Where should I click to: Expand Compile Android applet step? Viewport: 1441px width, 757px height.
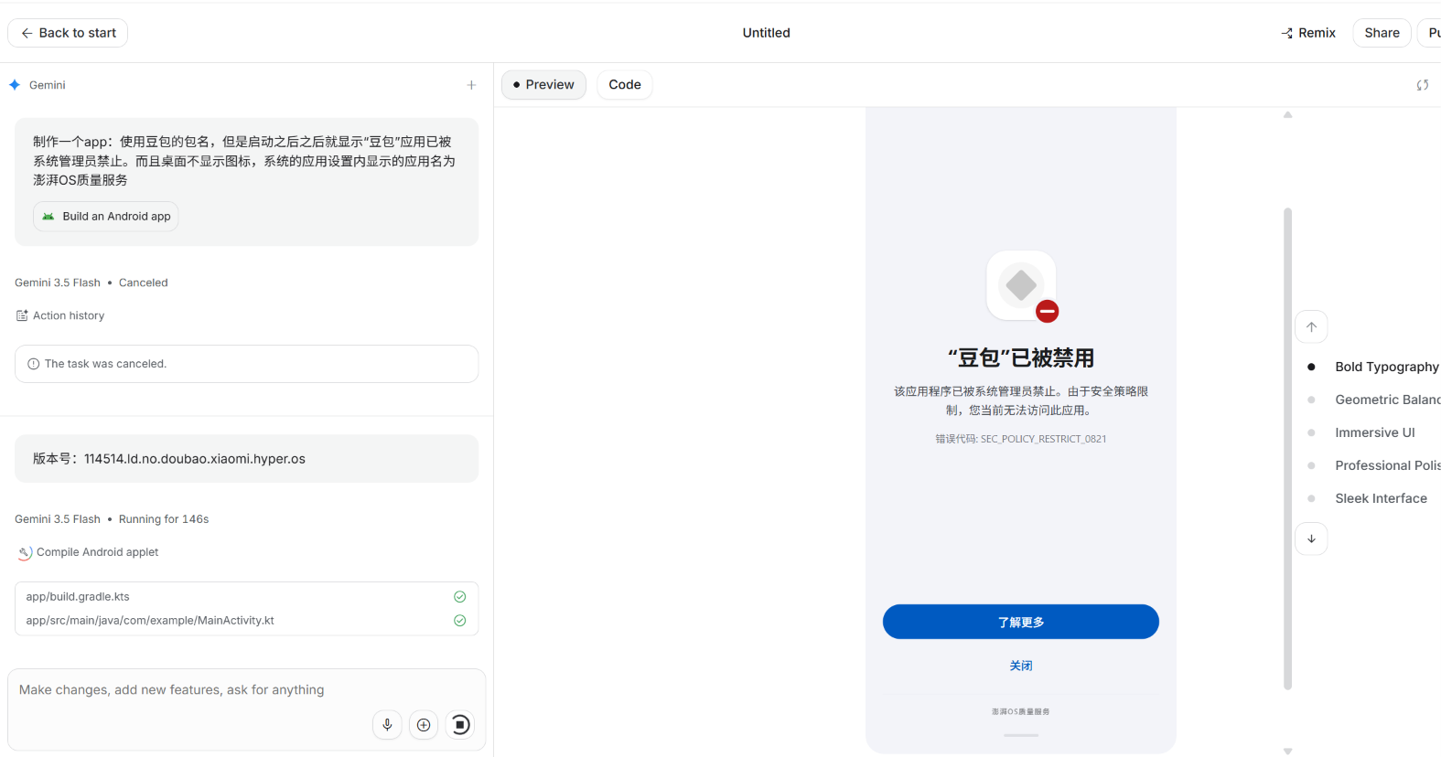(x=88, y=552)
